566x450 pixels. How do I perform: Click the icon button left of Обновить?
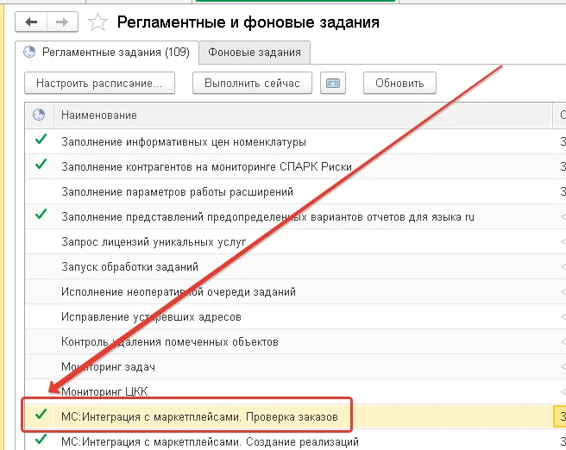tap(333, 83)
